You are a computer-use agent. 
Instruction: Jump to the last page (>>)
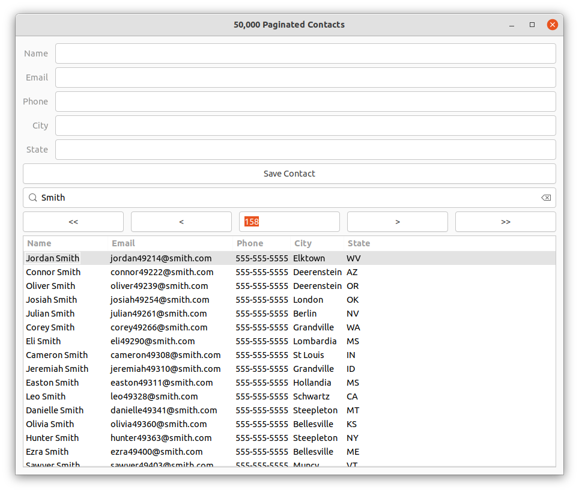tap(506, 222)
